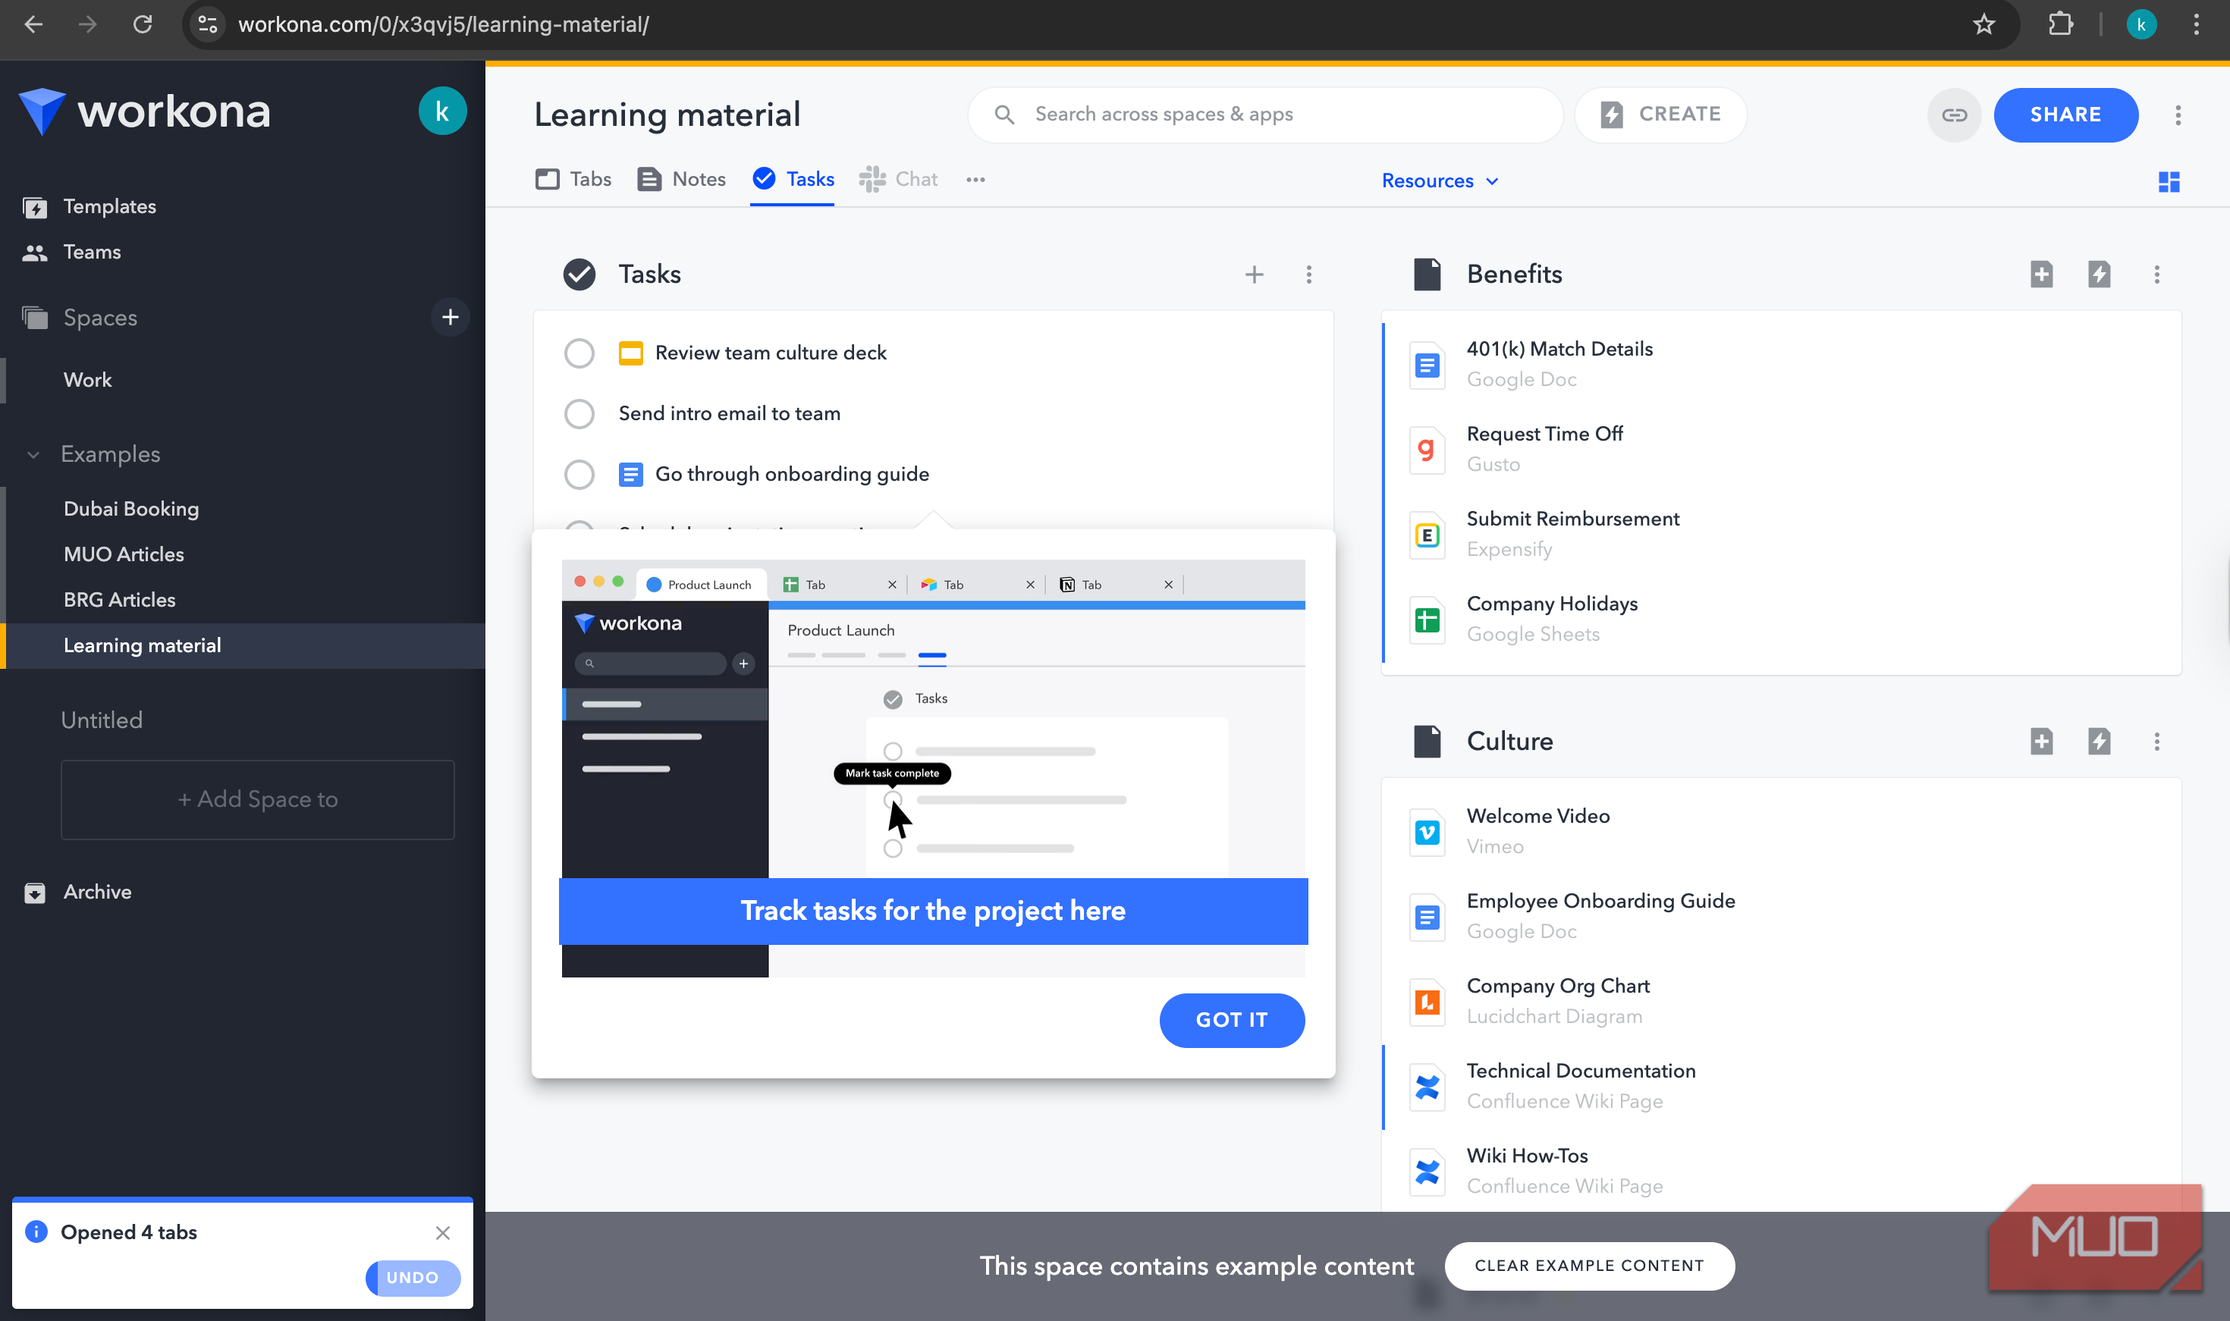This screenshot has width=2230, height=1321.
Task: Open the browser extensions puzzle icon
Action: [2060, 25]
